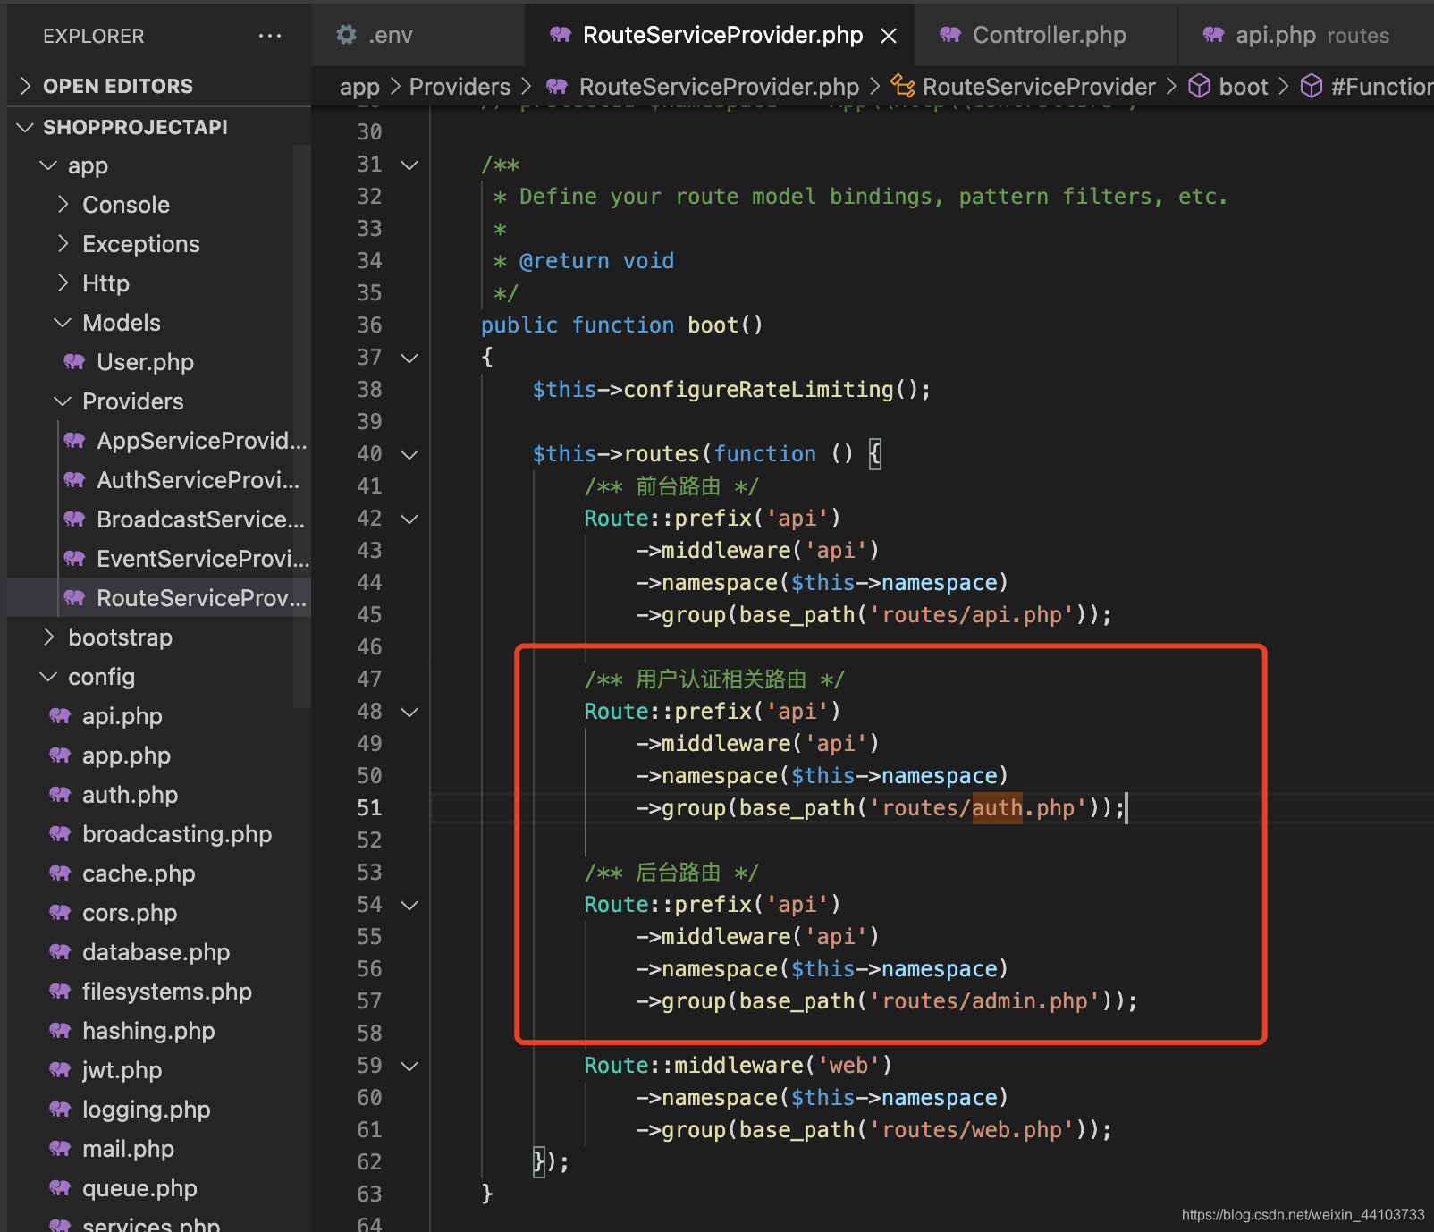
Task: Fold the boot function at line 37
Action: (409, 358)
